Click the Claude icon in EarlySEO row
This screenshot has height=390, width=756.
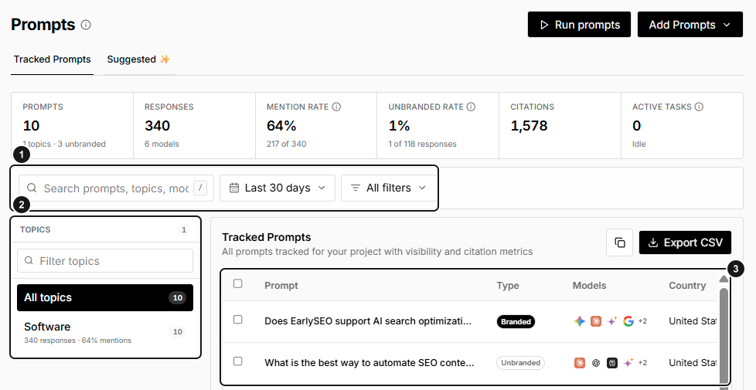pos(596,321)
